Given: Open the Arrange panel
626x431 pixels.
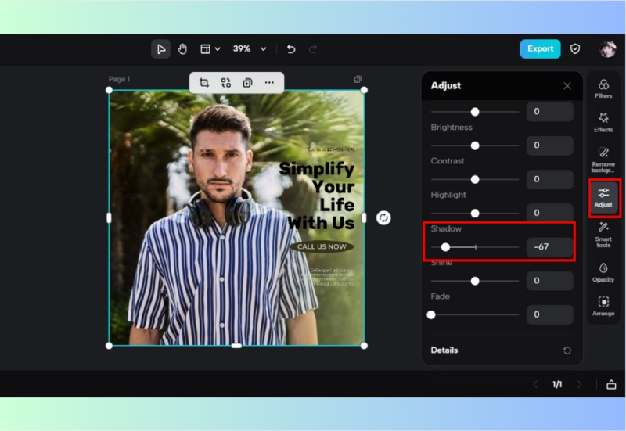Looking at the screenshot, I should 603,306.
